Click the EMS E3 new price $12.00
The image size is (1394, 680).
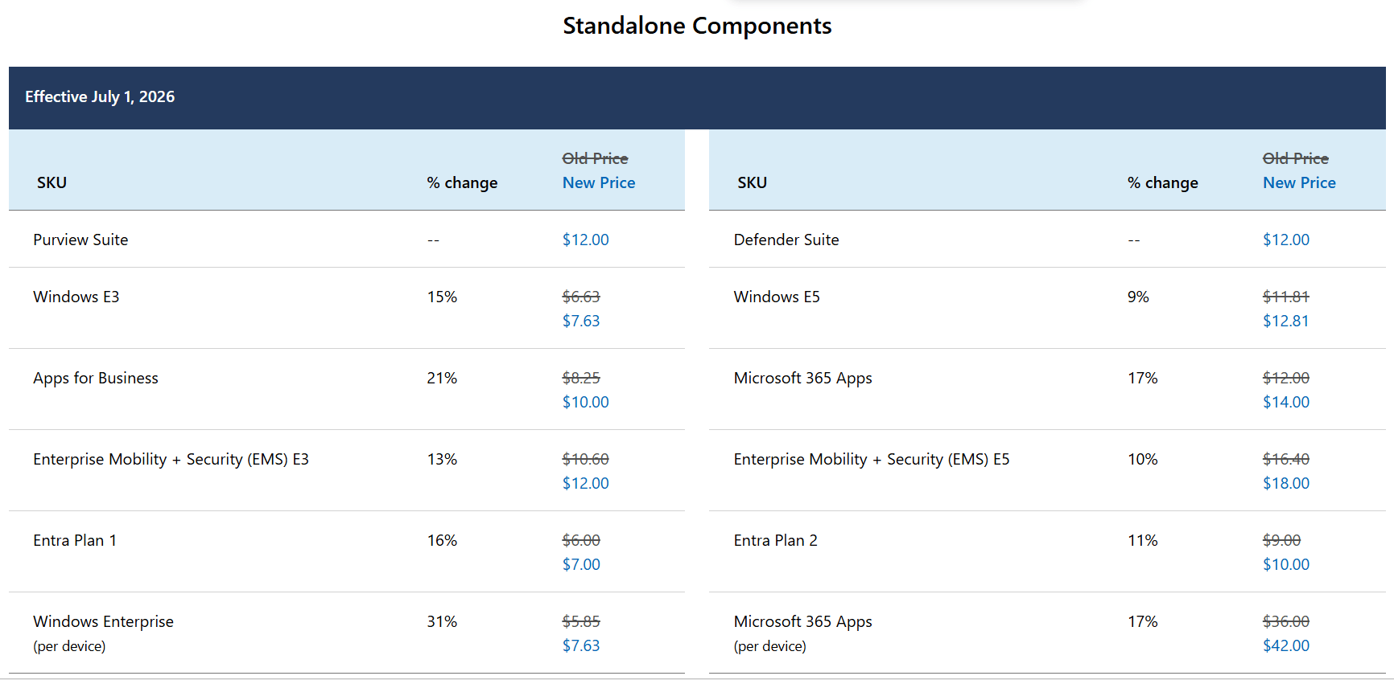pos(585,483)
